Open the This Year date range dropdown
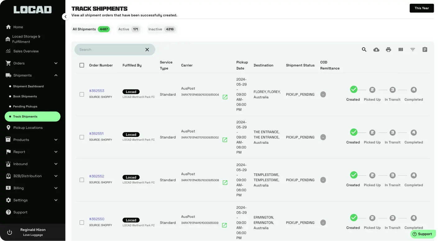The height and width of the screenshot is (241, 440). [x=422, y=8]
